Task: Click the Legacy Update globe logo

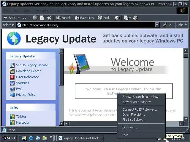Action: pos(14,38)
